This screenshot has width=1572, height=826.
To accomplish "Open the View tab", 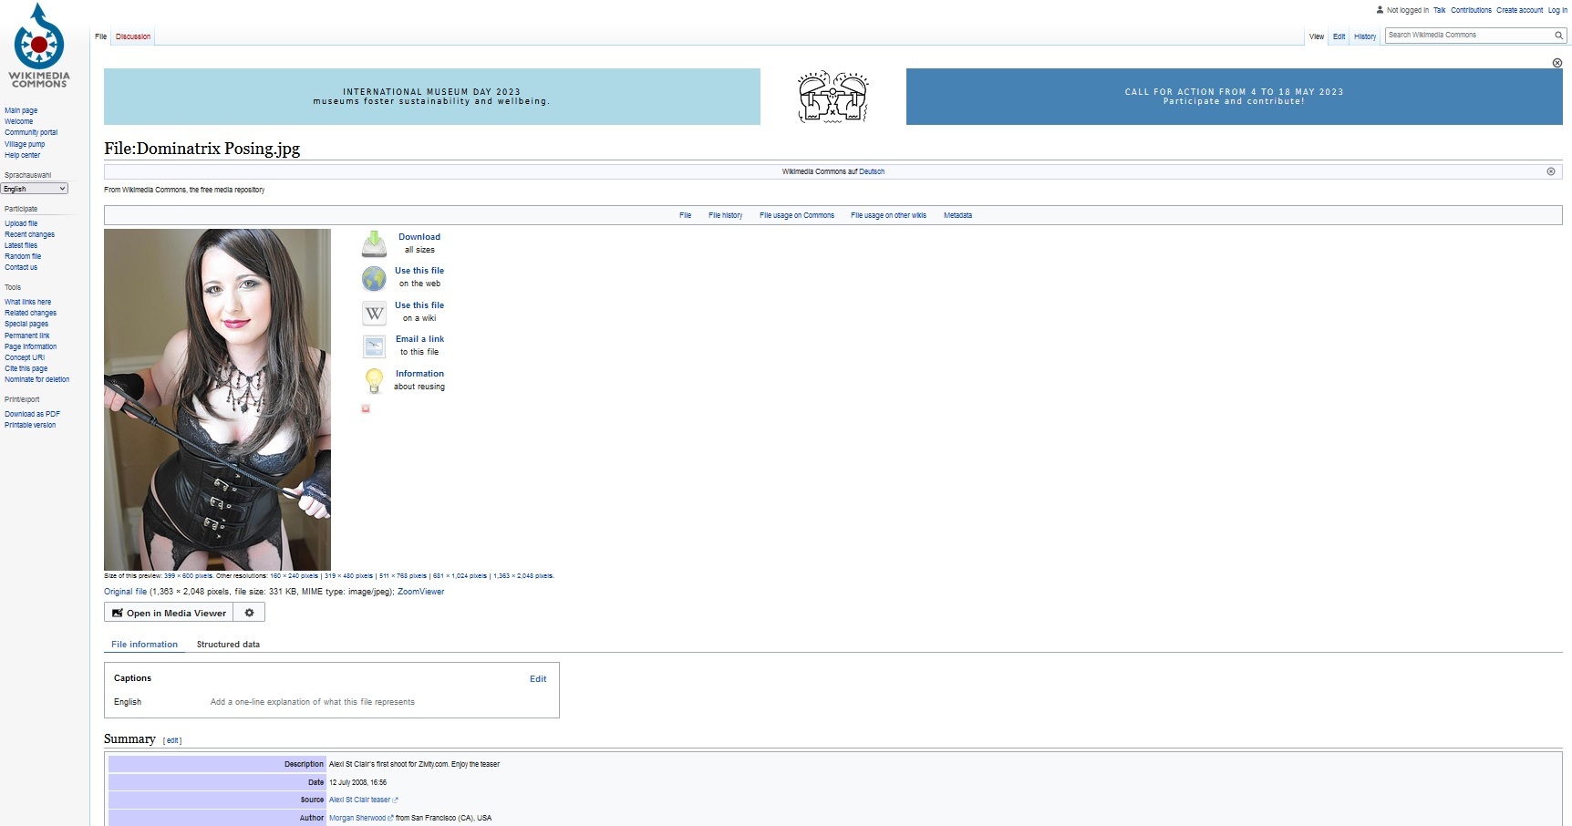I will [1317, 36].
